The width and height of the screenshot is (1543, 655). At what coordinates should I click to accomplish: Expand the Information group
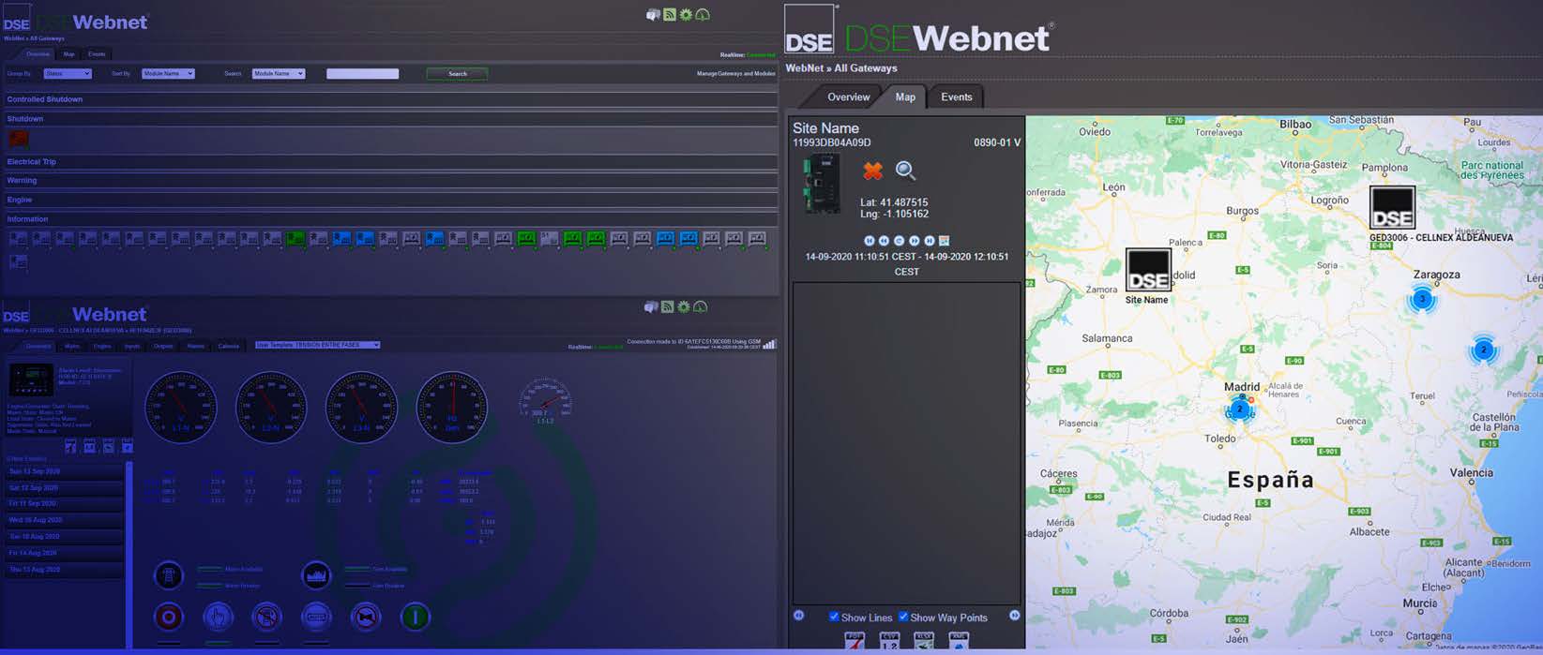(x=390, y=219)
